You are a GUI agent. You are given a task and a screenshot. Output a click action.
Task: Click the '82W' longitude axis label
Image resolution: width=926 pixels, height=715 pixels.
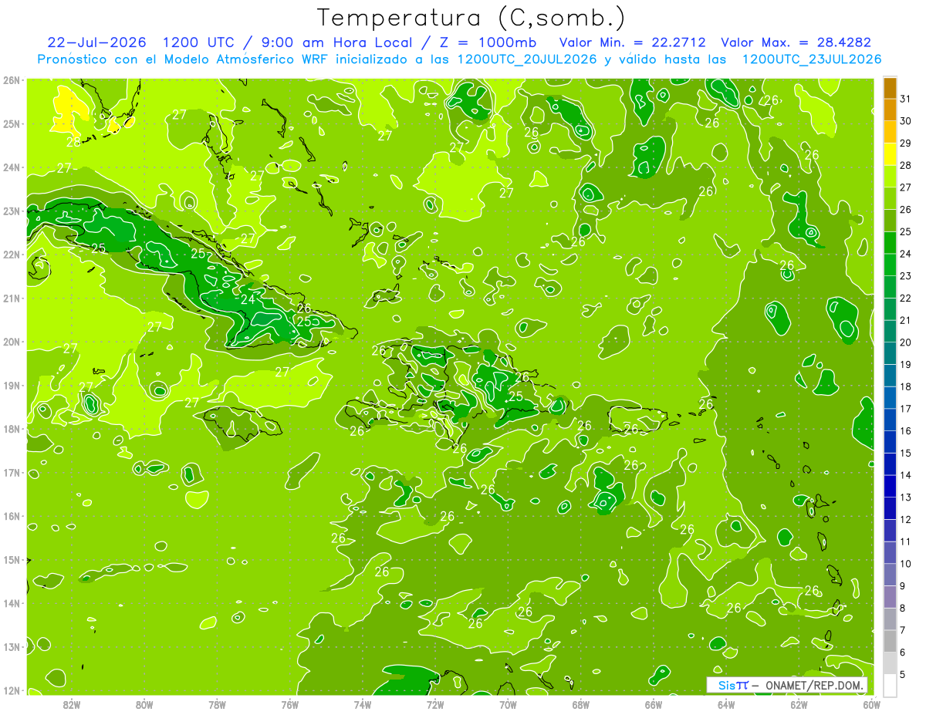coord(72,704)
